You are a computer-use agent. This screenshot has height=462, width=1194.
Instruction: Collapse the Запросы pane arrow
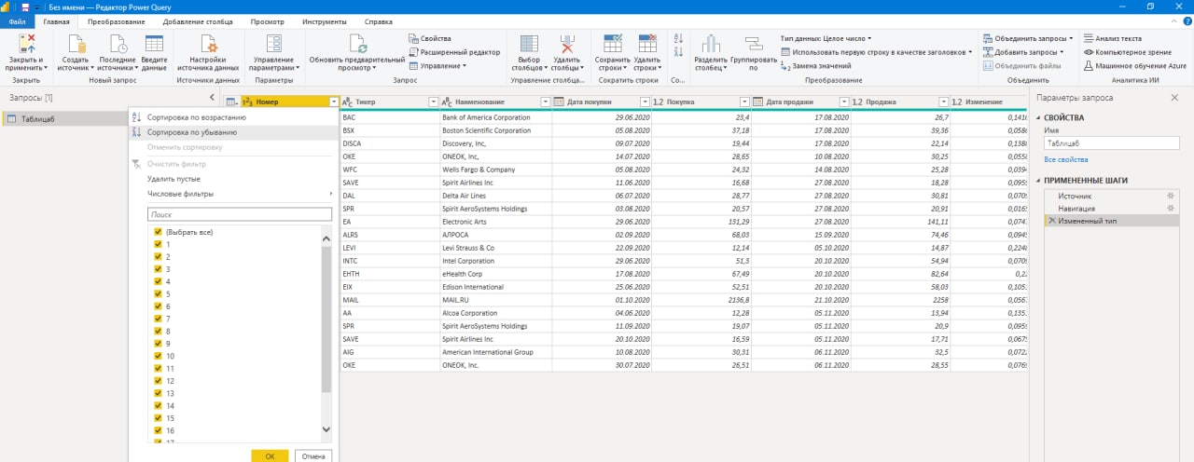[212, 98]
